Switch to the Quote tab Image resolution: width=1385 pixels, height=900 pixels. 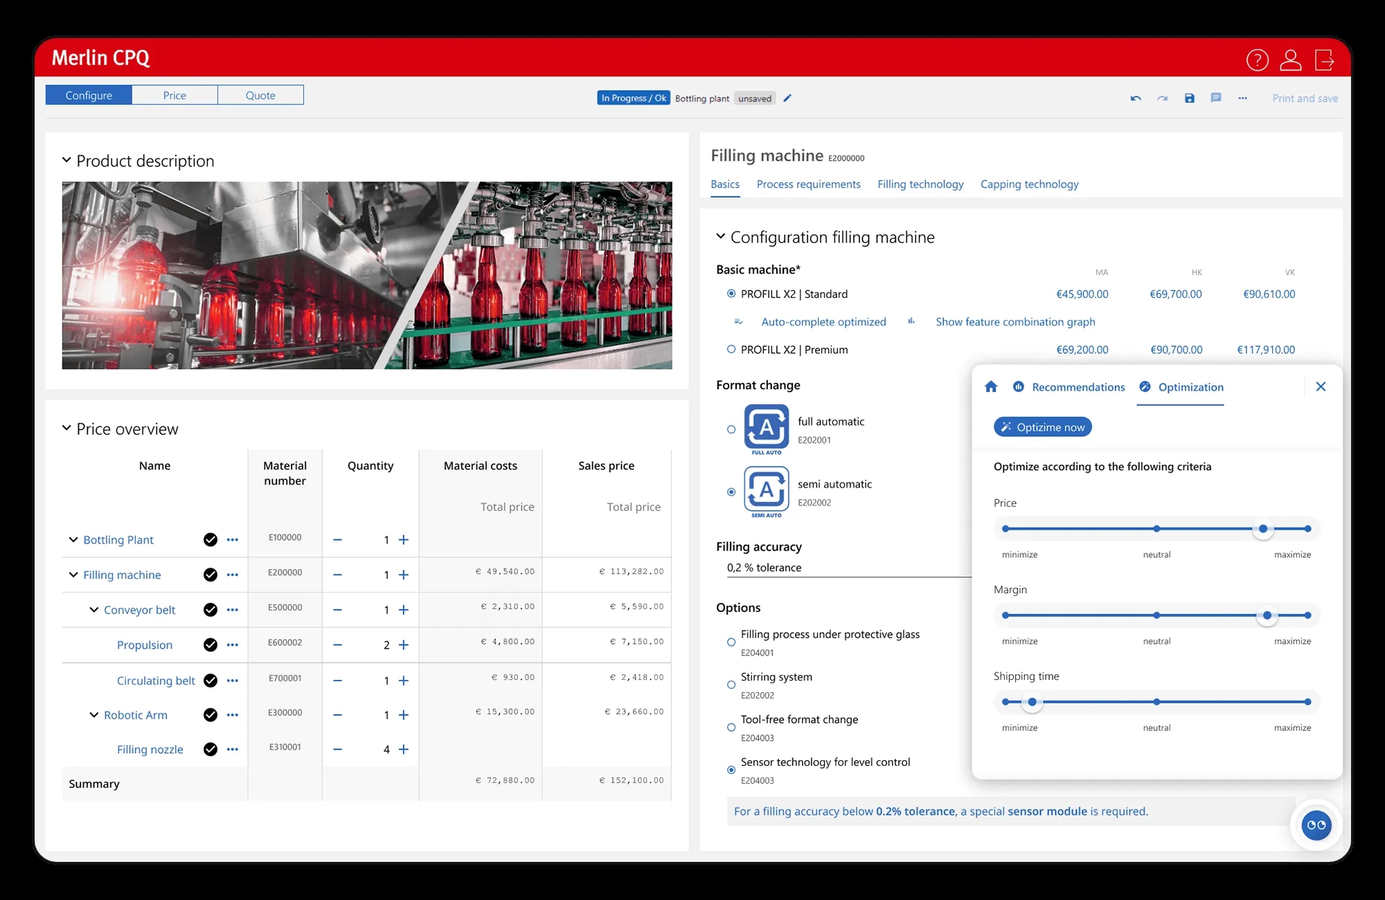[x=260, y=95]
